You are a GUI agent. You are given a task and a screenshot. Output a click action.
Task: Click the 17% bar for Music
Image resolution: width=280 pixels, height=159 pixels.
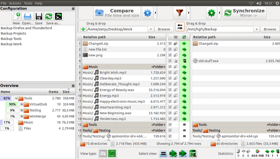(x=7, y=122)
